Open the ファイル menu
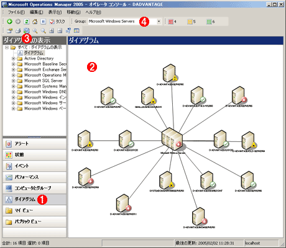The width and height of the screenshot is (286, 248). pyautogui.click(x=16, y=12)
